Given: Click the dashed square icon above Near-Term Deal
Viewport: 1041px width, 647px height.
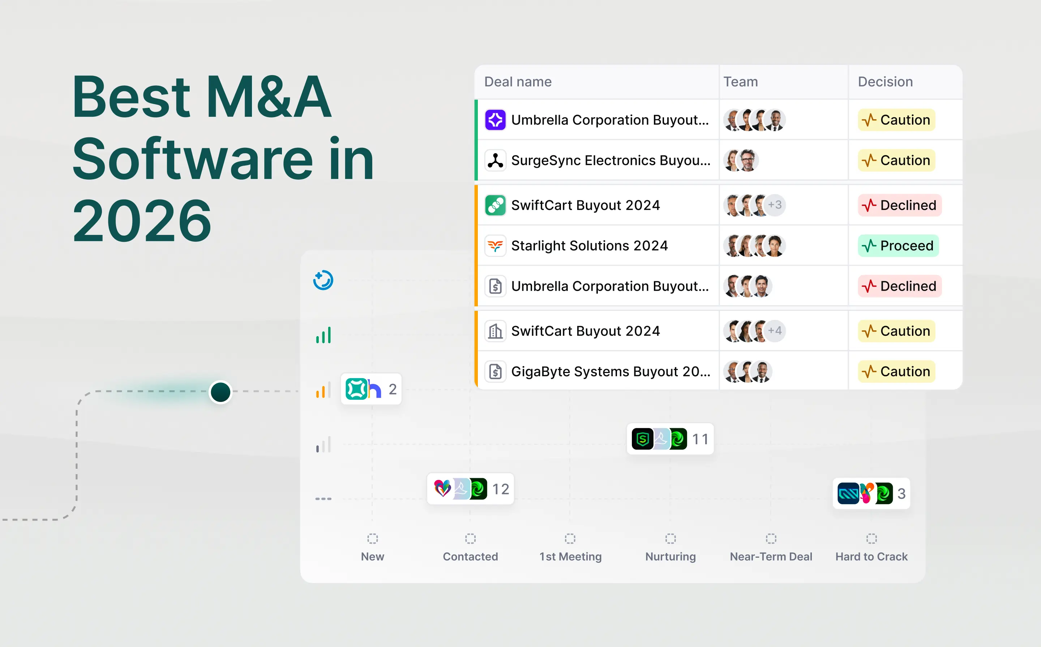Looking at the screenshot, I should point(771,538).
